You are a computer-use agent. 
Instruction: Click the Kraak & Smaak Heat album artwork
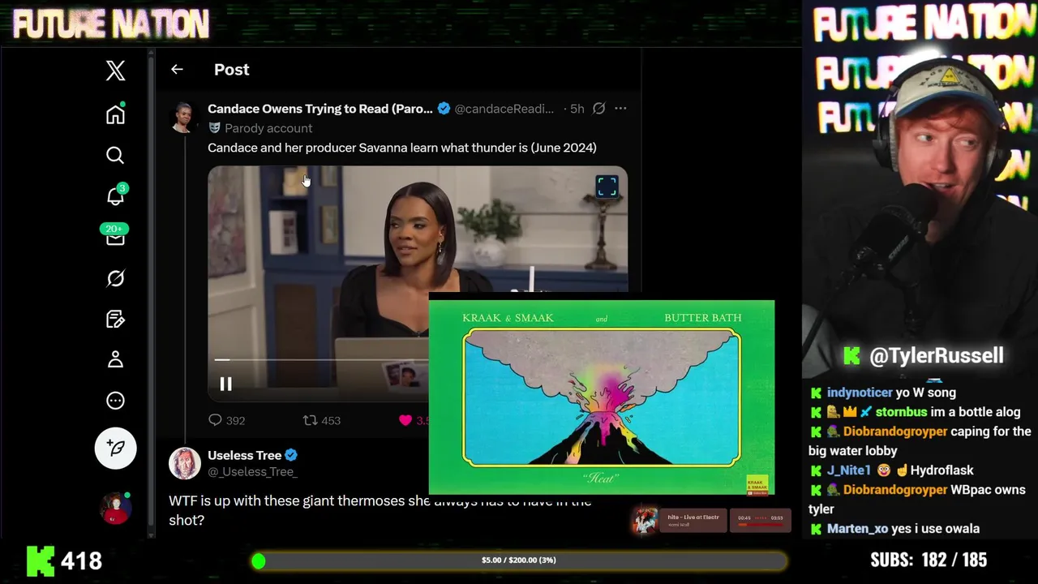602,397
